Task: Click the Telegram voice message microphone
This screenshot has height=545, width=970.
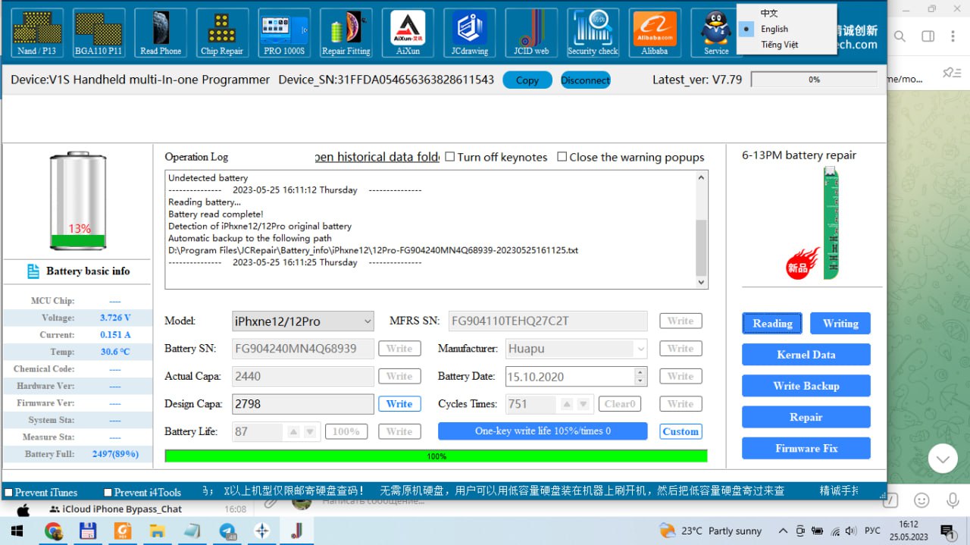Action: point(953,500)
